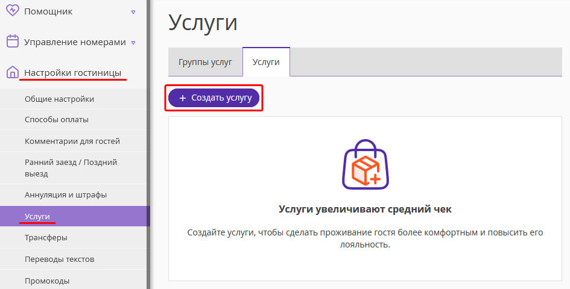Expand the Управление номерами menu arrow
Screen dimensions: 570x289
coord(133,43)
